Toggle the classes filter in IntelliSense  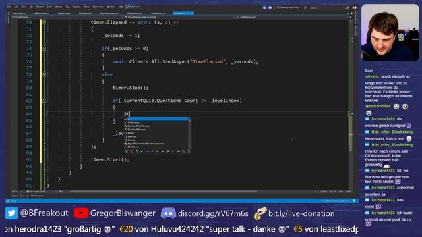[x=137, y=151]
